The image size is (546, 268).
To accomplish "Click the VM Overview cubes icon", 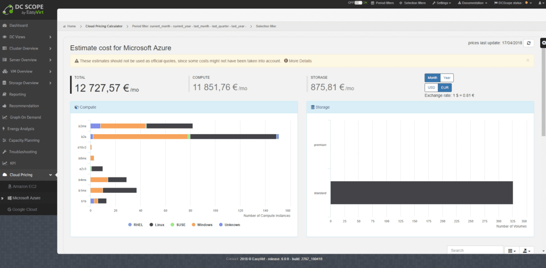I will point(5,71).
